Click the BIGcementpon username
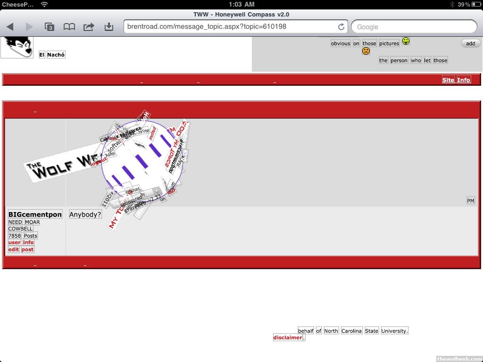This screenshot has height=362, width=483. point(35,214)
